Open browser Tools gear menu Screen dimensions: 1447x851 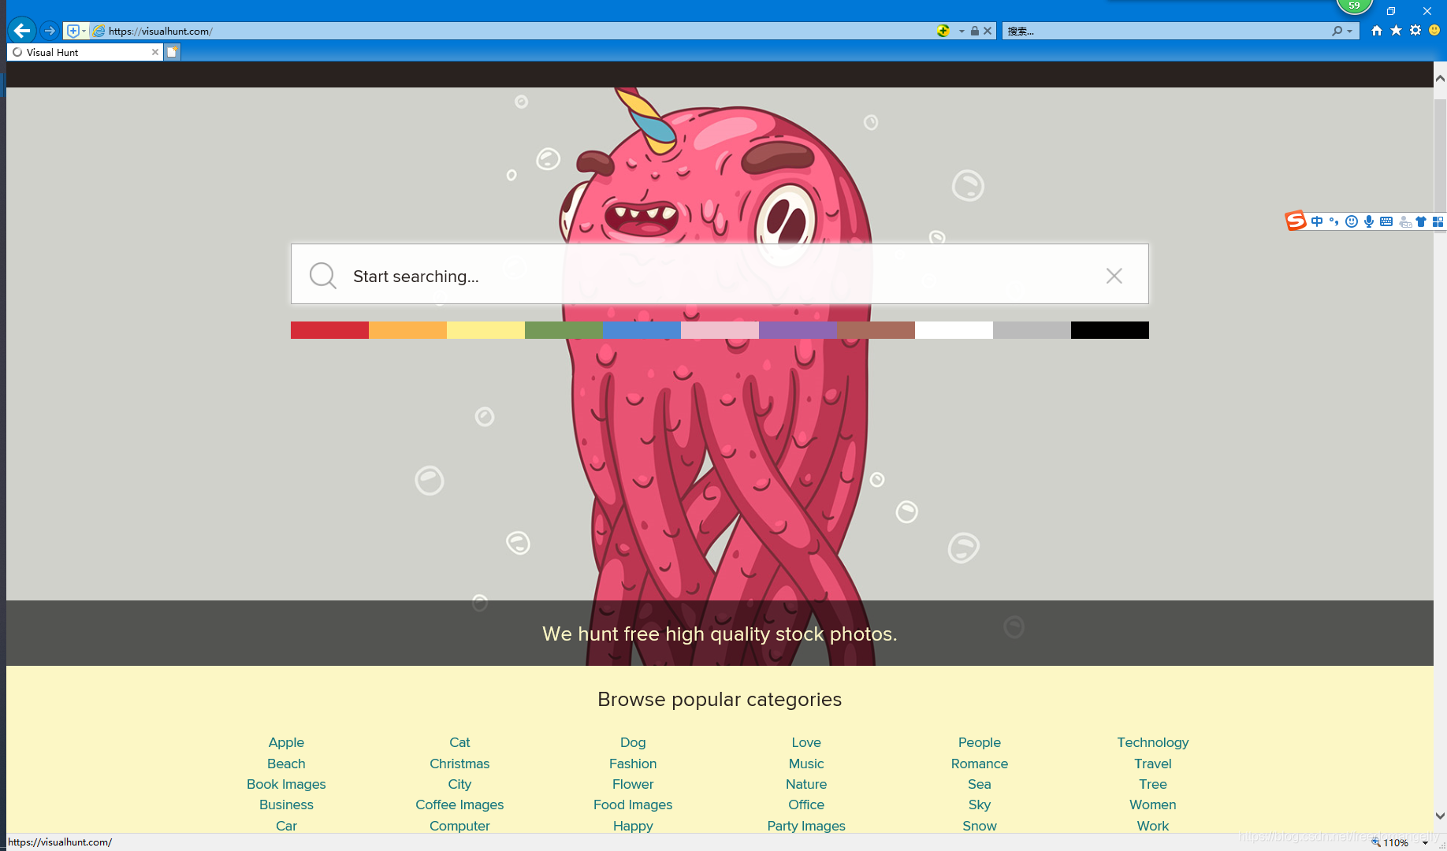coord(1415,31)
